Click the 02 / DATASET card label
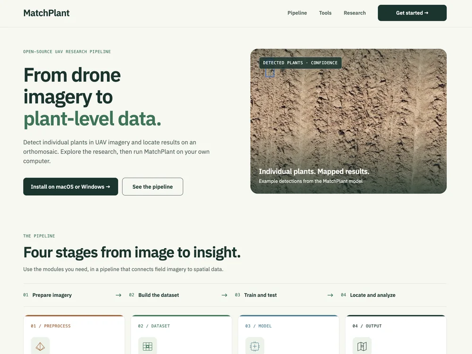This screenshot has height=354, width=472. 154,326
